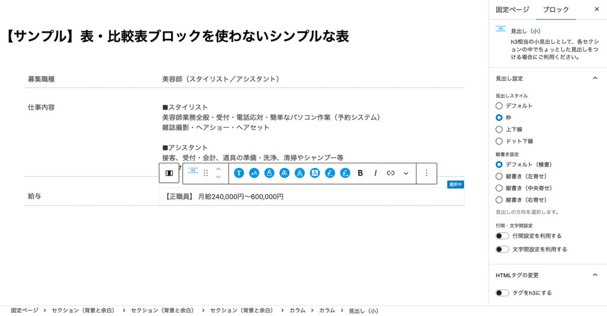The height and width of the screenshot is (316, 607).
Task: Select the 枠 heading style radio button
Action: (x=499, y=118)
